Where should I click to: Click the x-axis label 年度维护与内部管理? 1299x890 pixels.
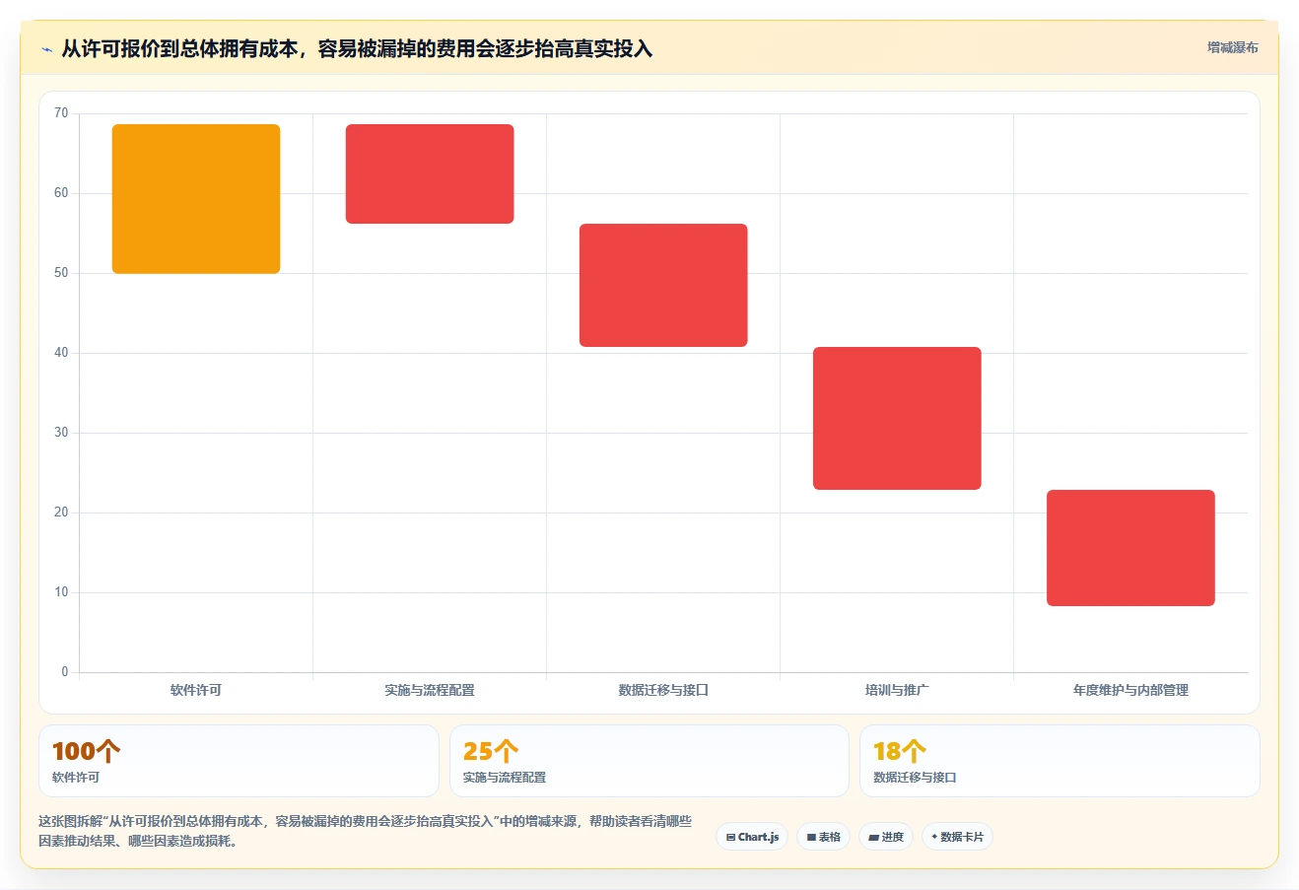coord(1130,690)
